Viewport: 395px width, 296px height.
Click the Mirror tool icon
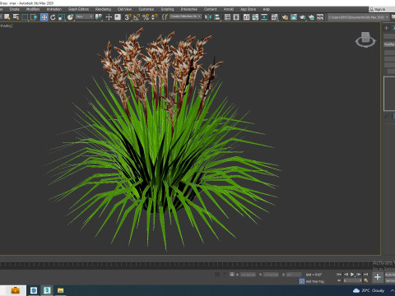coord(208,17)
